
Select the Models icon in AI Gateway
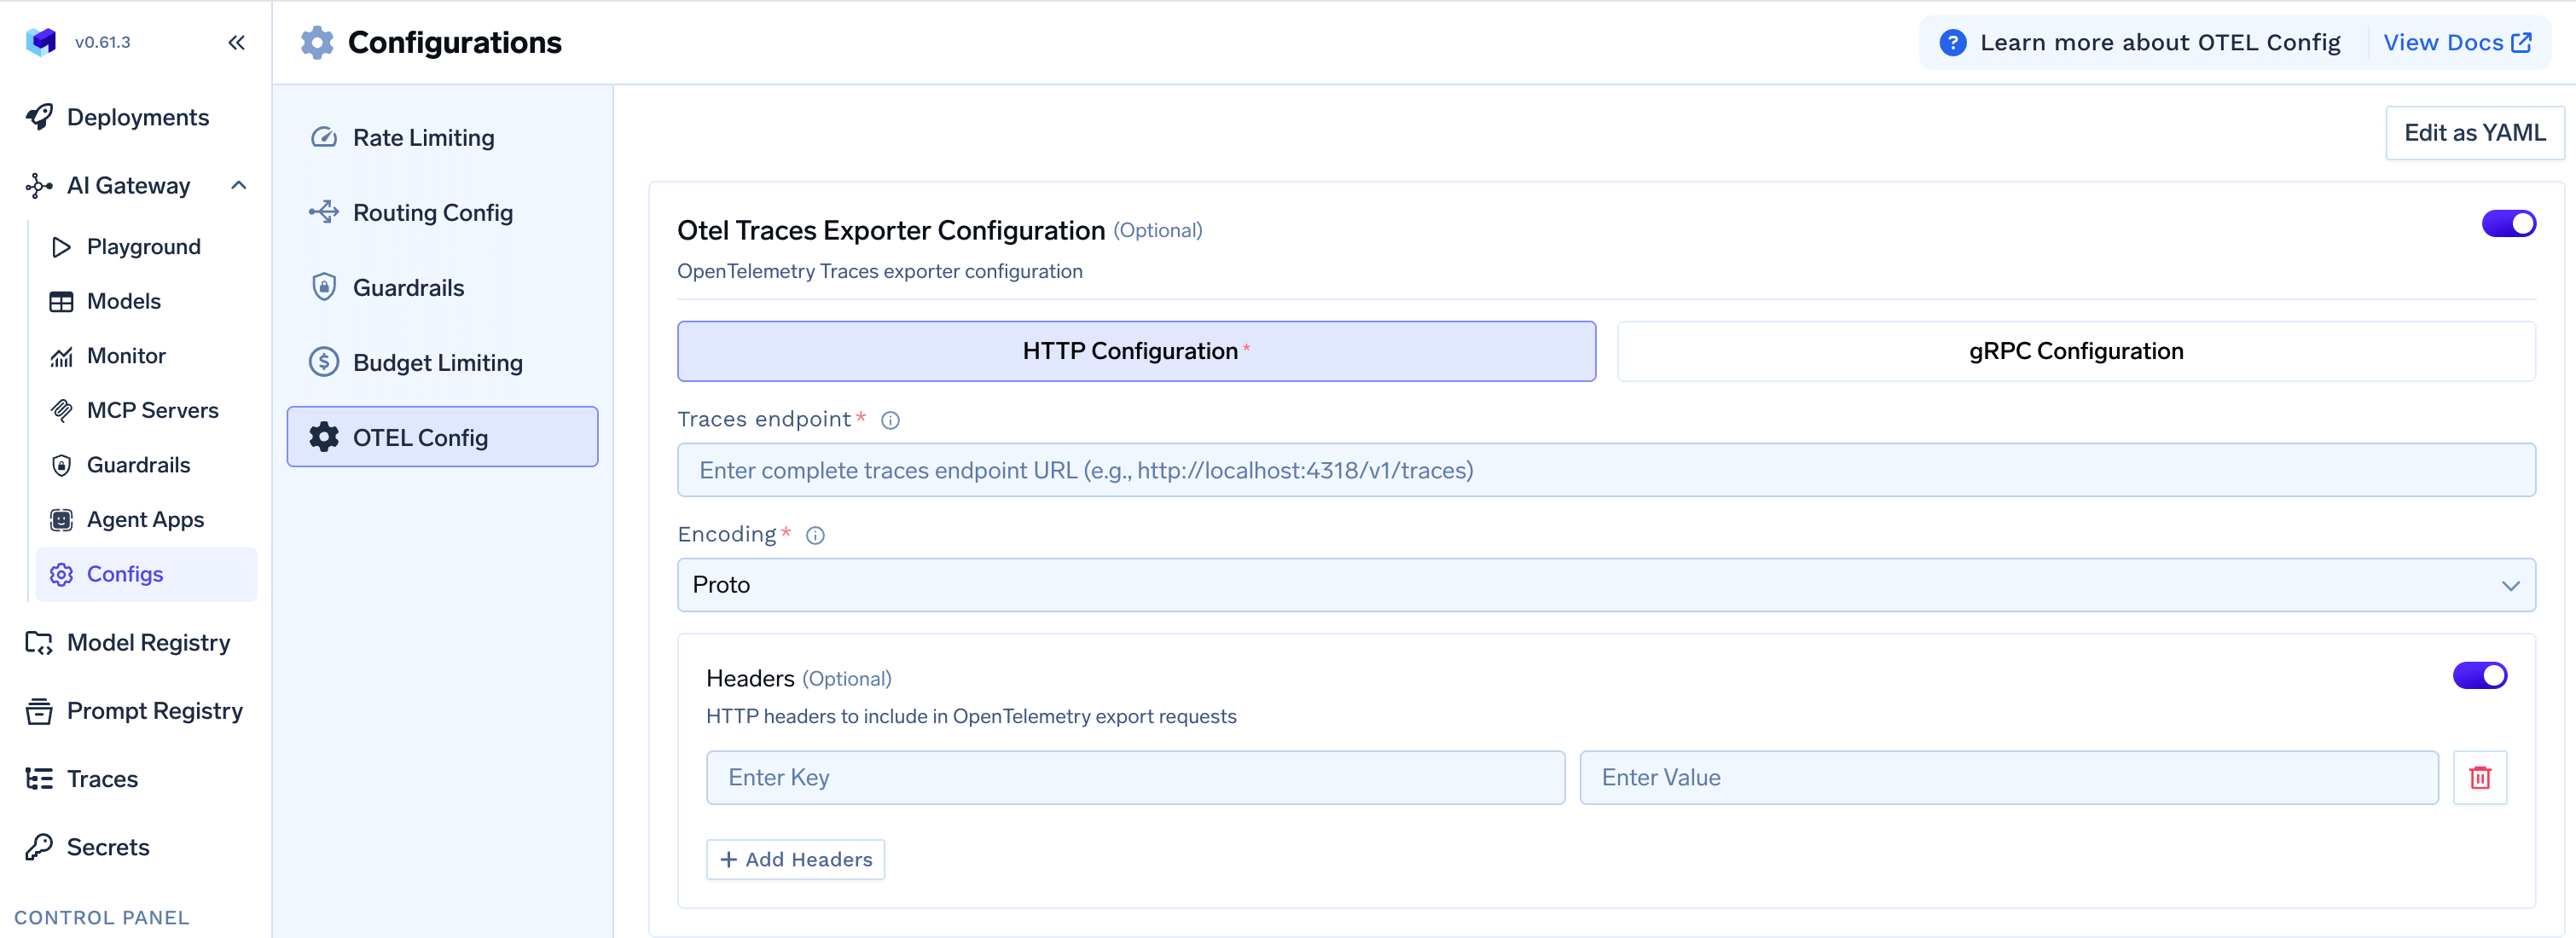coord(61,301)
